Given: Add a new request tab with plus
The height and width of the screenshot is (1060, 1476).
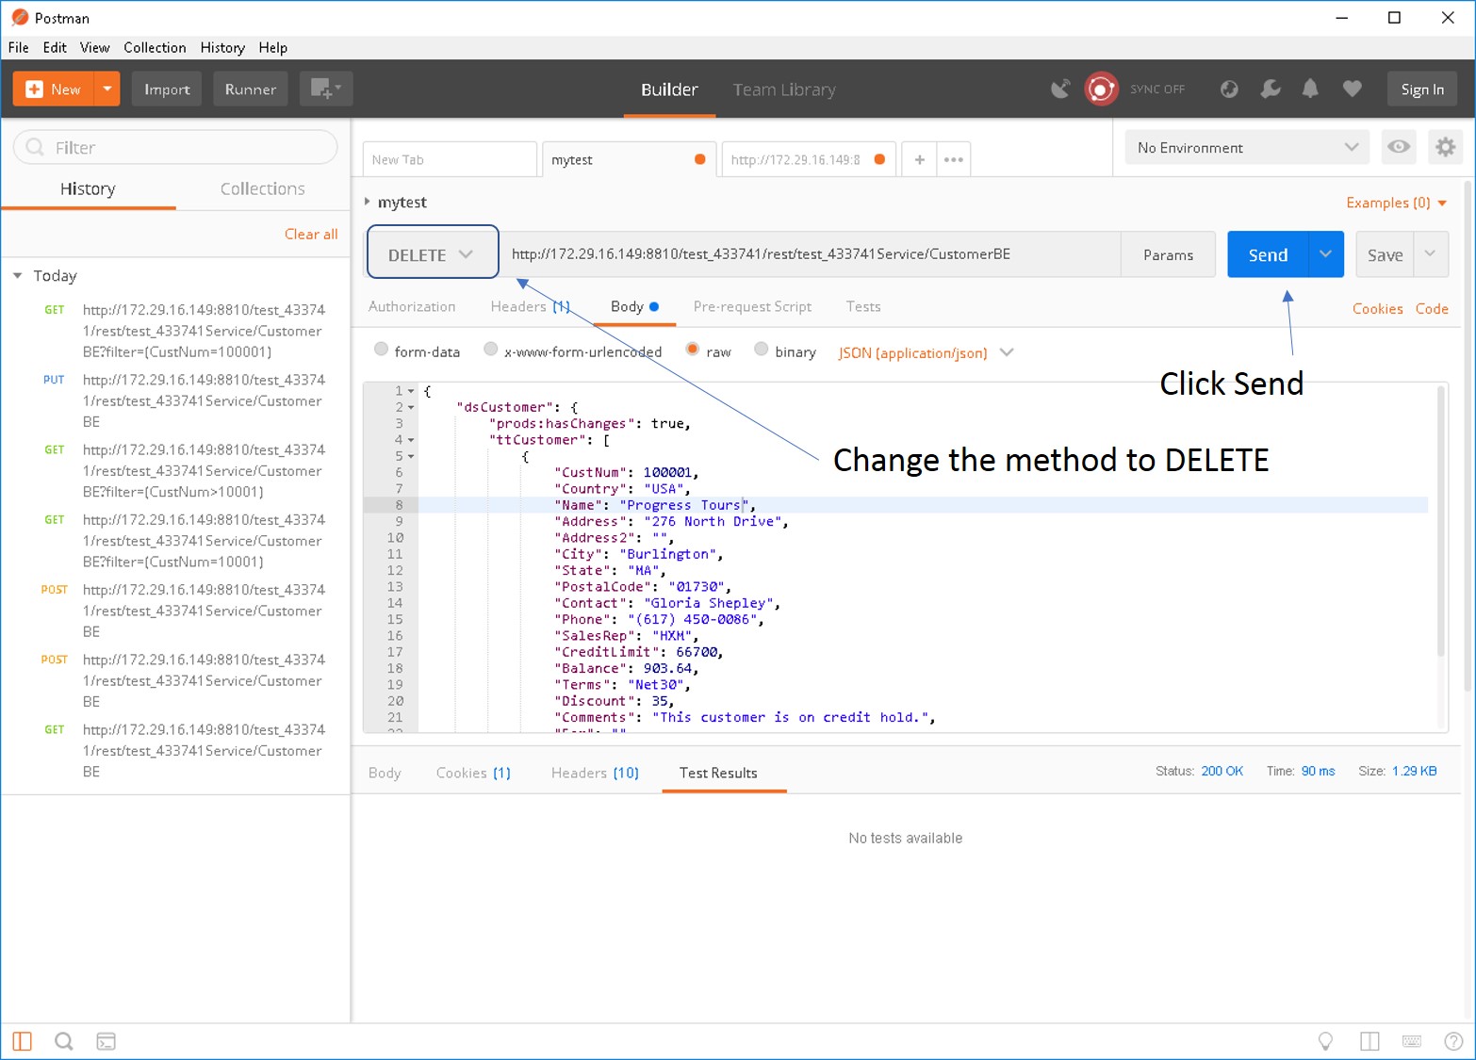Looking at the screenshot, I should (x=919, y=159).
